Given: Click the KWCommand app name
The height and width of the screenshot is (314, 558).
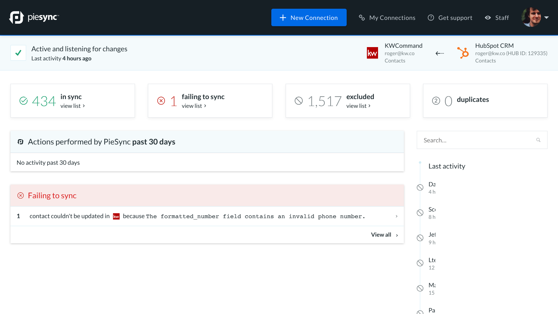Looking at the screenshot, I should (404, 46).
